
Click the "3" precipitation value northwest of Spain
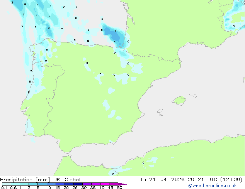[49, 28]
